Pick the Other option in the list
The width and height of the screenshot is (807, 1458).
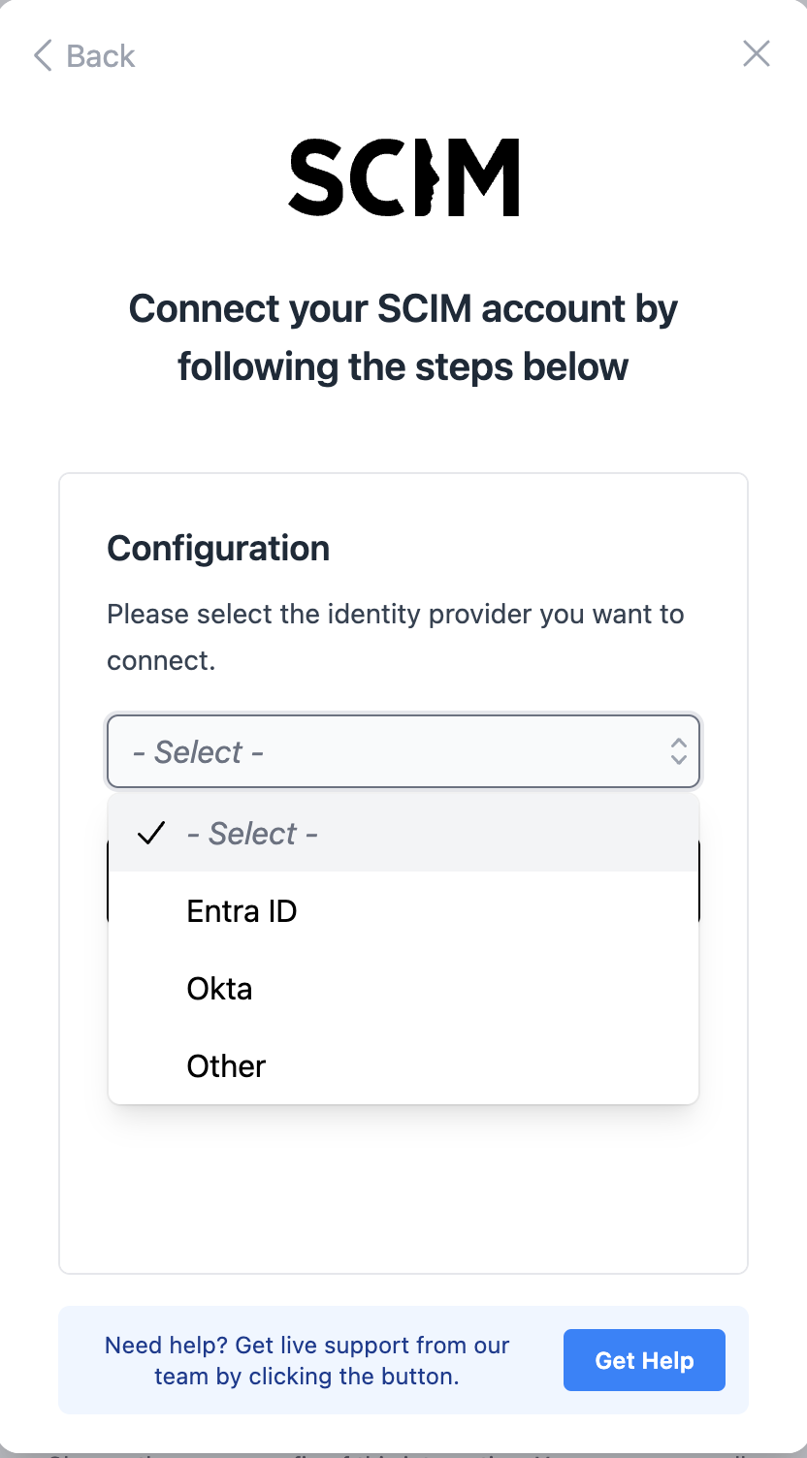point(226,1066)
